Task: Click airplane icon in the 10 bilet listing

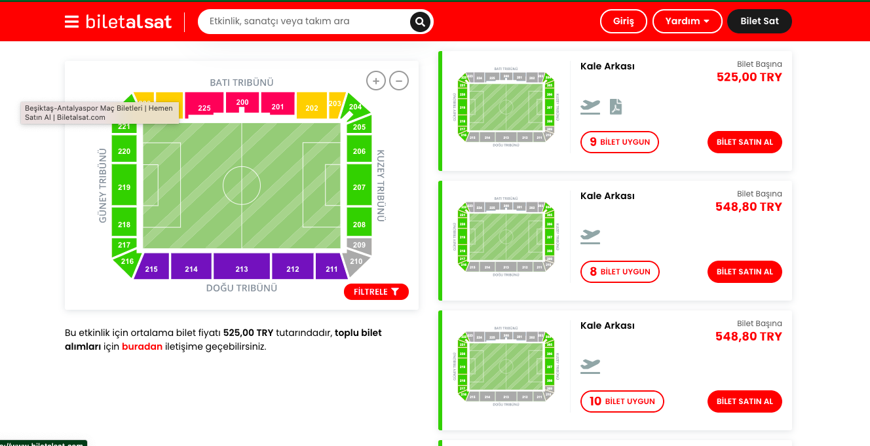Action: (590, 366)
